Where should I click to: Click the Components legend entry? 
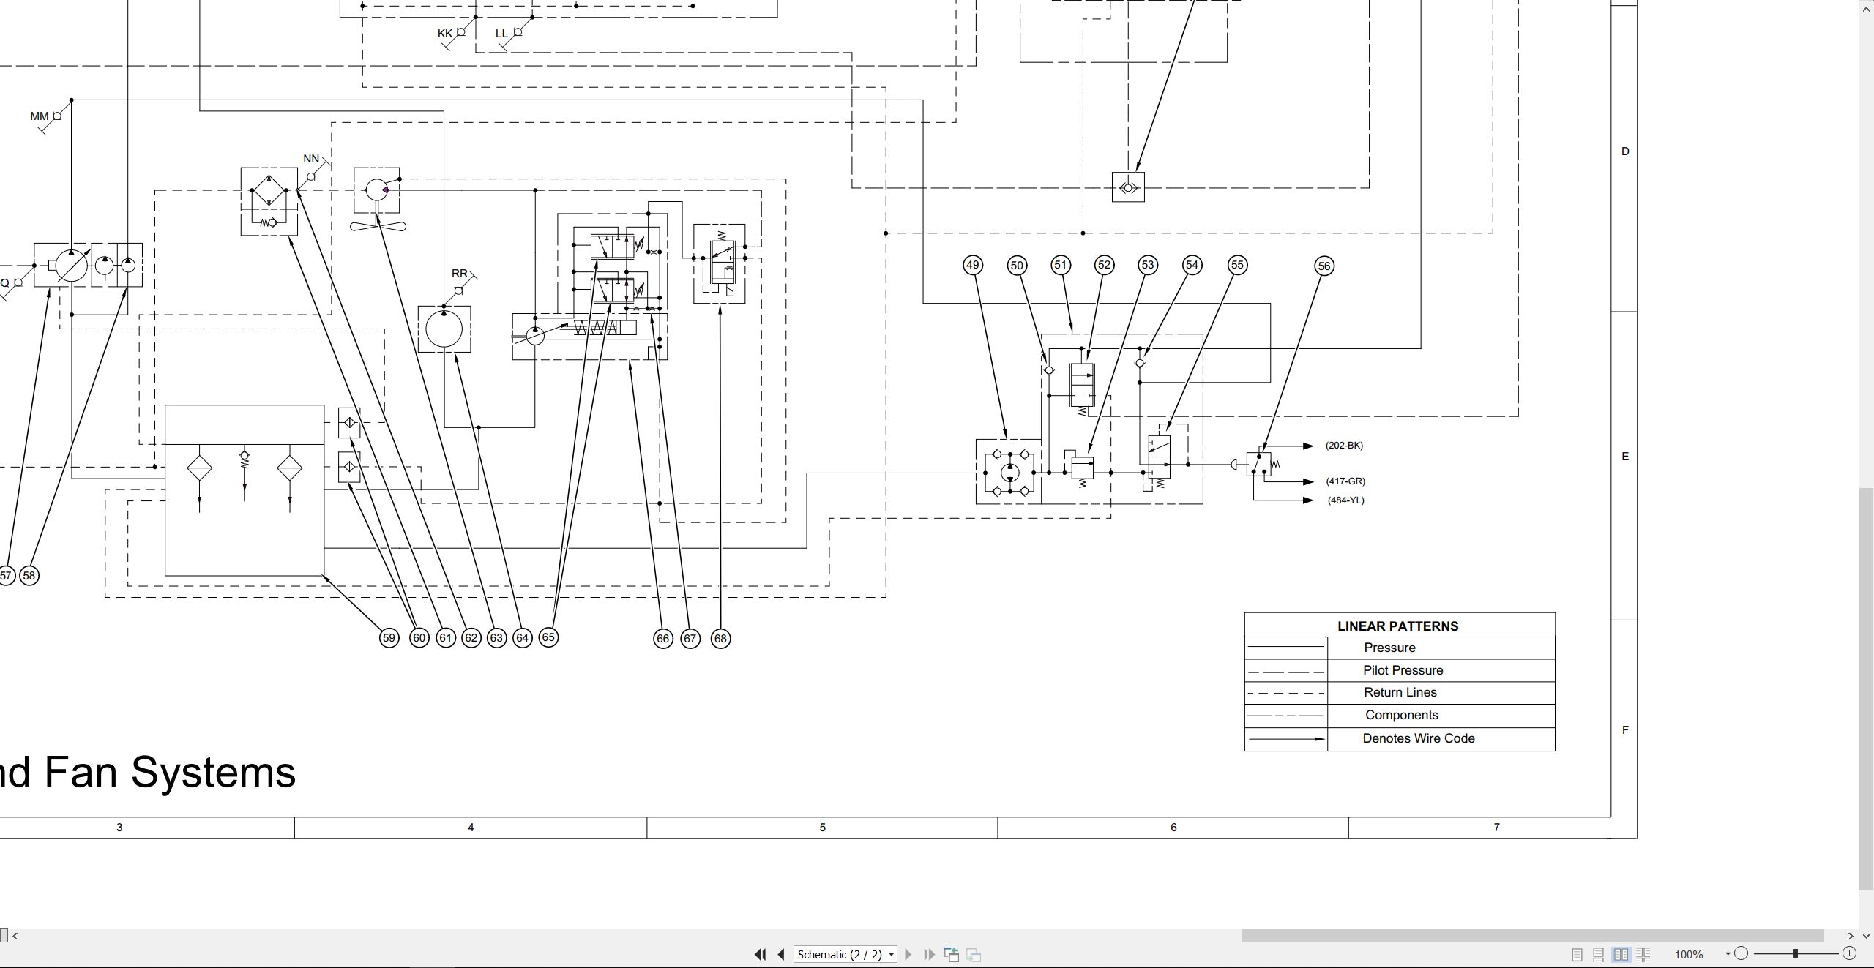coord(1401,715)
